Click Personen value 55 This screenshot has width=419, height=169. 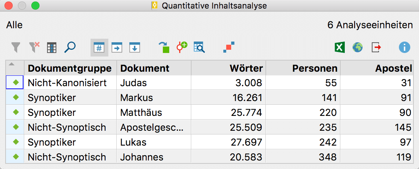click(x=331, y=83)
